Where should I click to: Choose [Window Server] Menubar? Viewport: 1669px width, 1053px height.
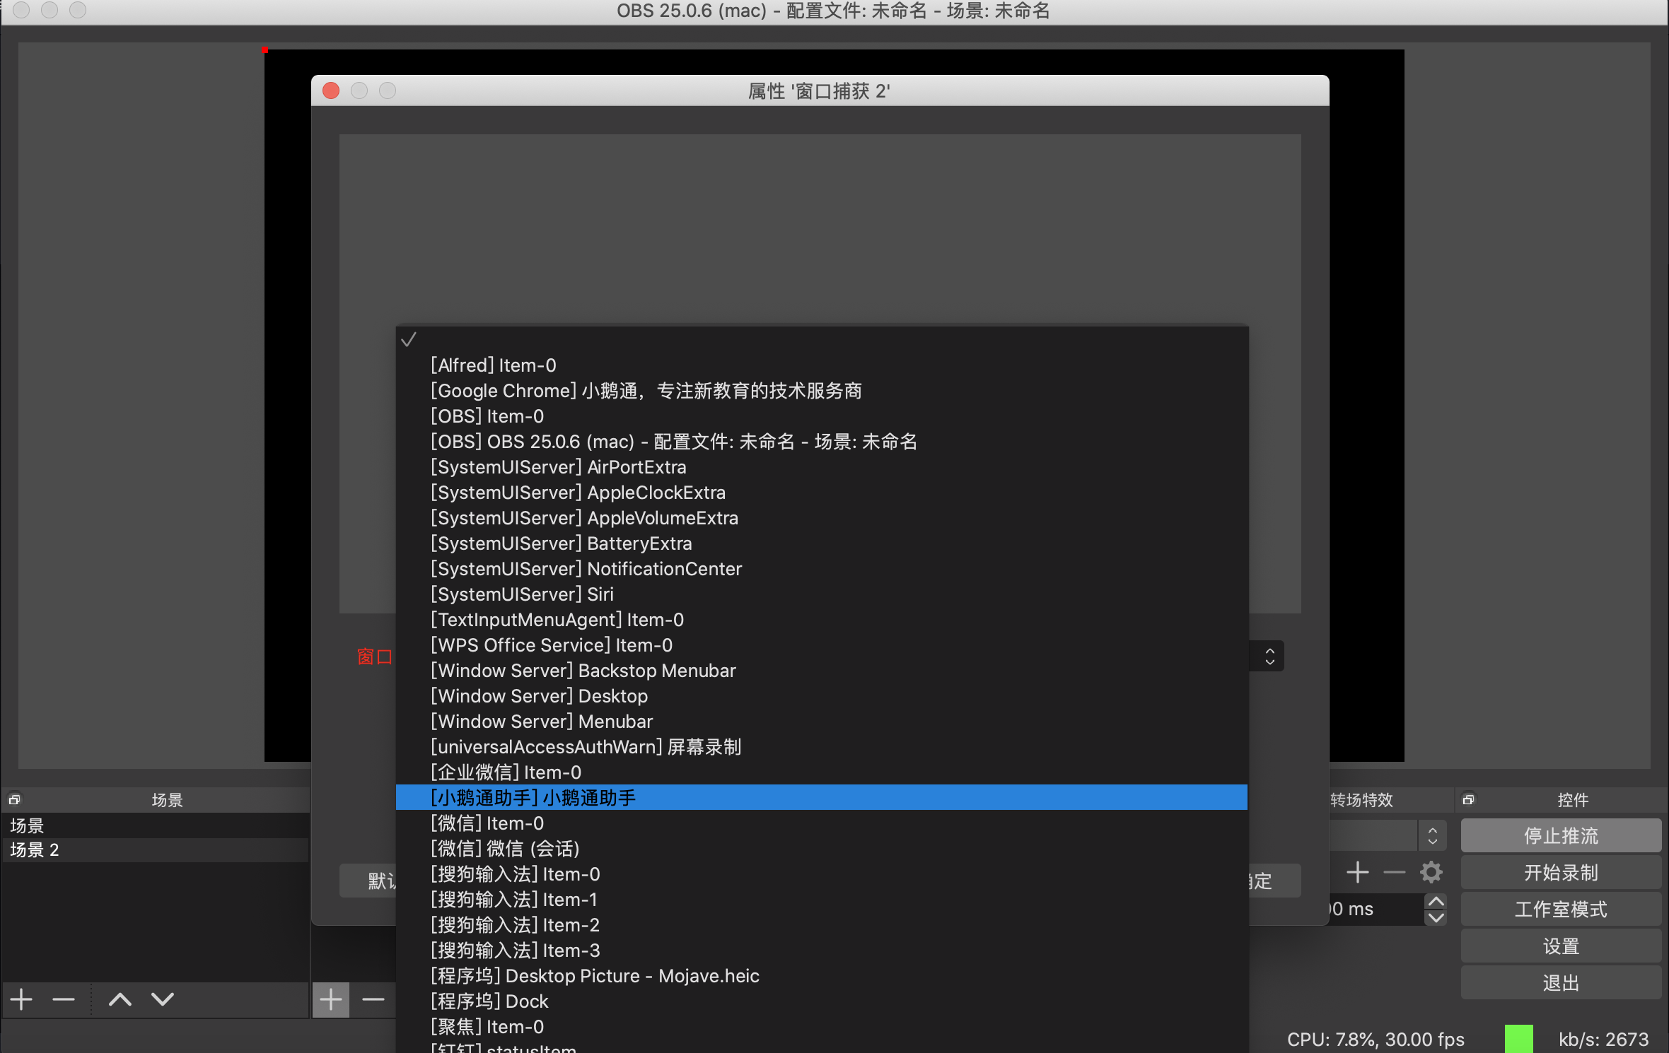click(x=822, y=722)
